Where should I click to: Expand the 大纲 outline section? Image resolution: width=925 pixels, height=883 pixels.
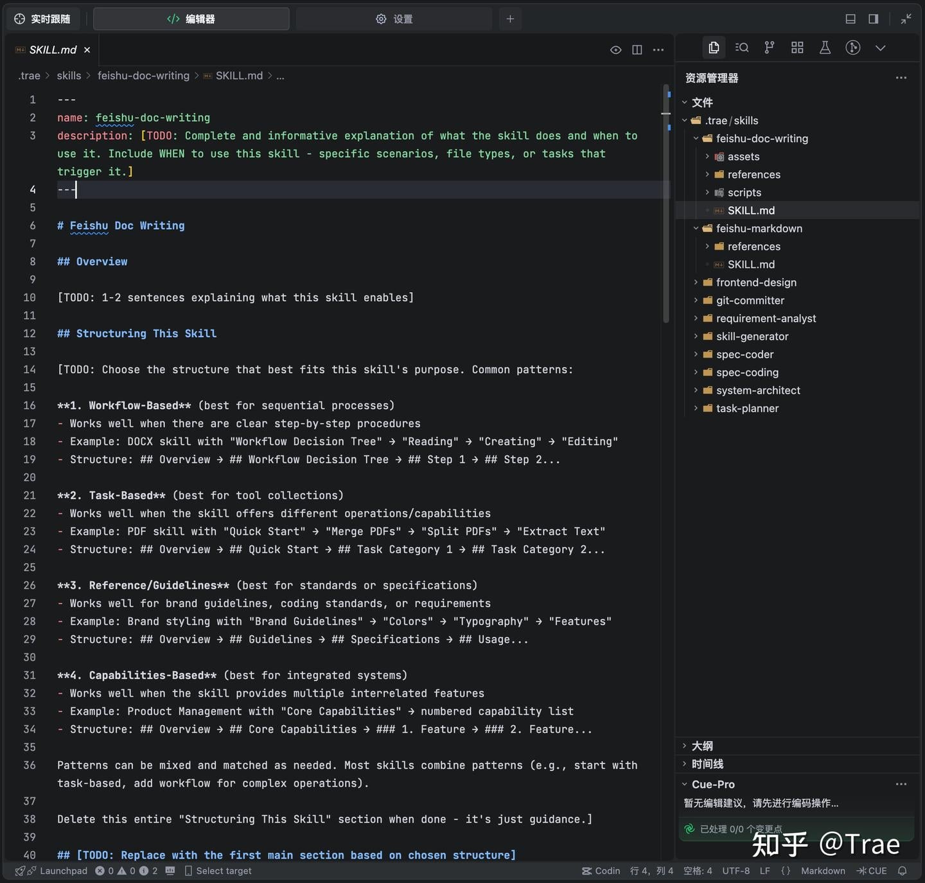pos(702,746)
